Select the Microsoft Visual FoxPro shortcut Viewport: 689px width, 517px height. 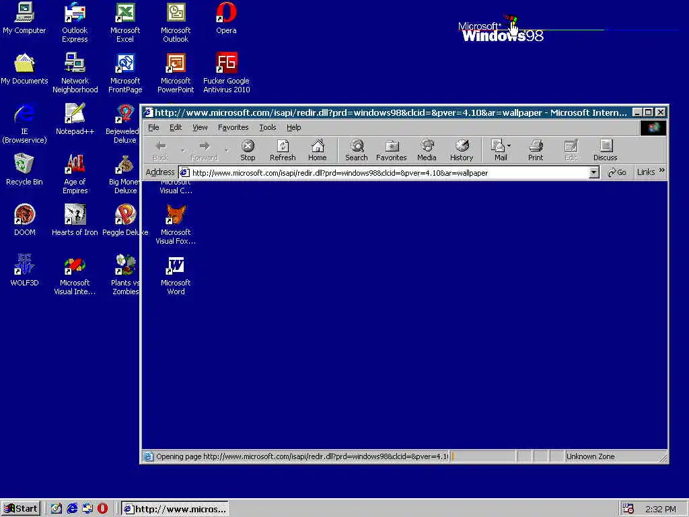point(176,225)
